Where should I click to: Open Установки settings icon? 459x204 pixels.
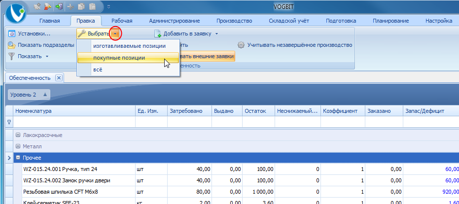click(11, 34)
